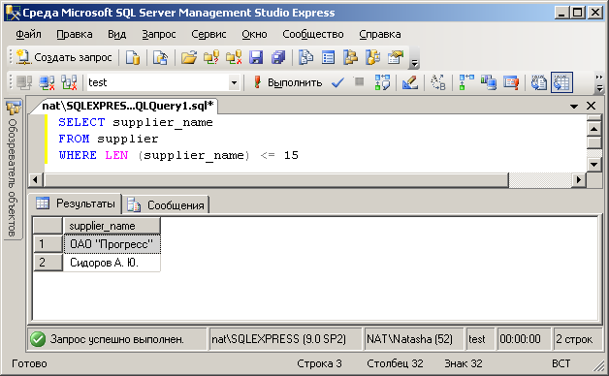This screenshot has height=376, width=609.
Task: Switch output to Results to Text
Action: coord(539,82)
